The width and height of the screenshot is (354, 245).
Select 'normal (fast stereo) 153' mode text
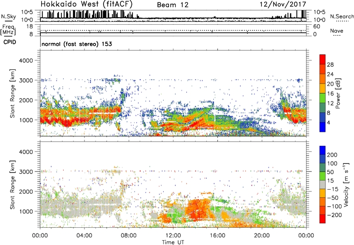pos(77,44)
